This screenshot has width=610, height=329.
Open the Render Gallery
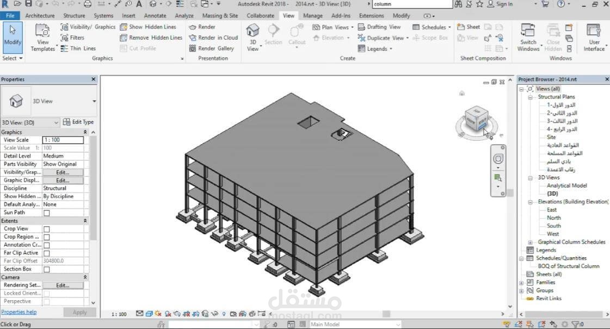point(212,48)
